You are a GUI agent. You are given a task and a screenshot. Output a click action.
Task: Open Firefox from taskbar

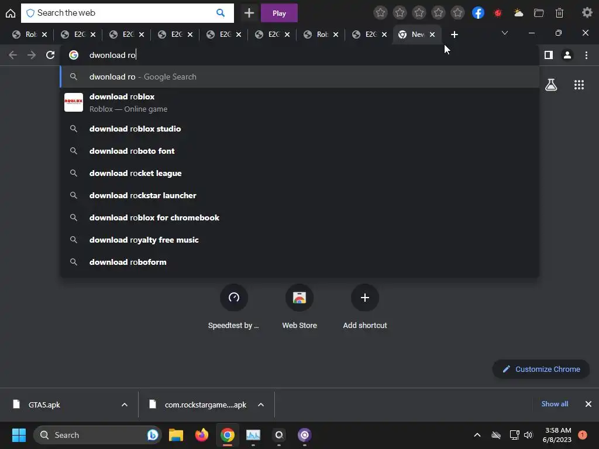[202, 435]
